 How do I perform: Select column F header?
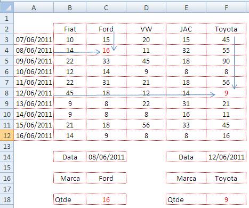[226, 7]
